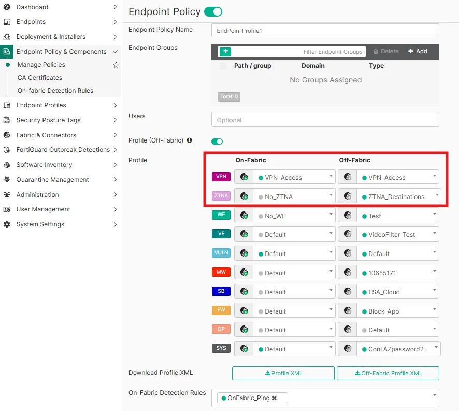Viewport: 459px width, 411px height.
Task: Click the Software Inventory icon
Action: point(7,165)
